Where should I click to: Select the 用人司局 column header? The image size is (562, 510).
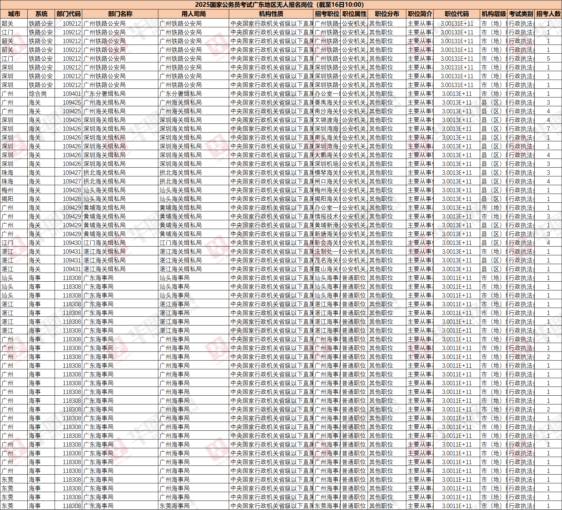[x=193, y=14]
